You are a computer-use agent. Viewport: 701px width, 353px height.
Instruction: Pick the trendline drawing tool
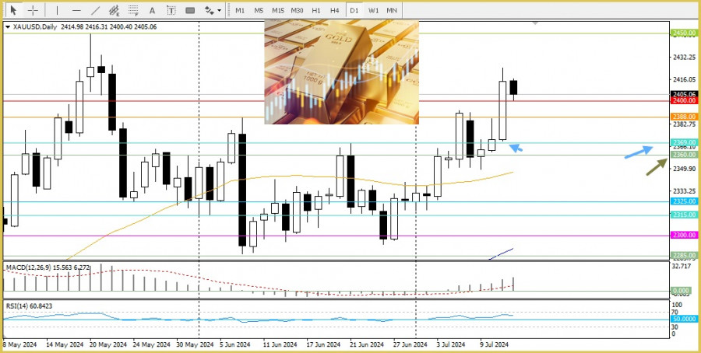[95, 10]
